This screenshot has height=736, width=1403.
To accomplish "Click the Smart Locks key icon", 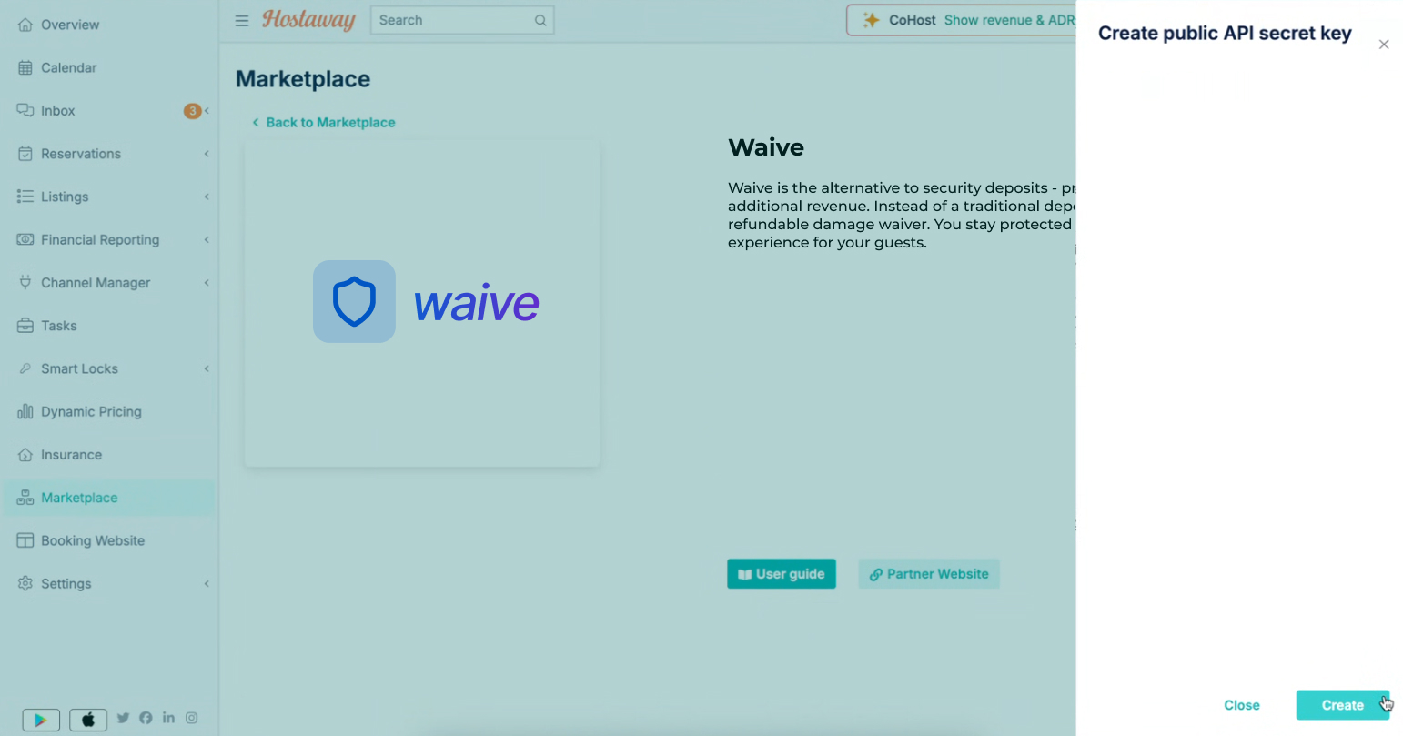I will (25, 368).
